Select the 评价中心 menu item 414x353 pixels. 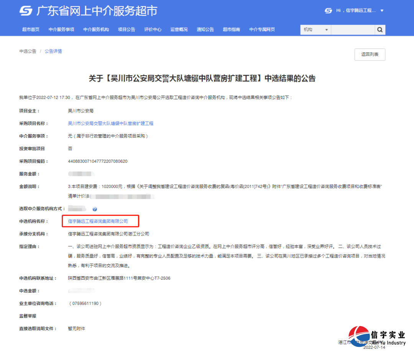point(153,30)
